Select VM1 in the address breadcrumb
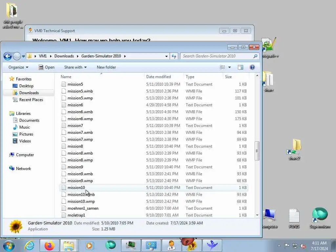Viewport: 336px width, 252px height. click(43, 56)
